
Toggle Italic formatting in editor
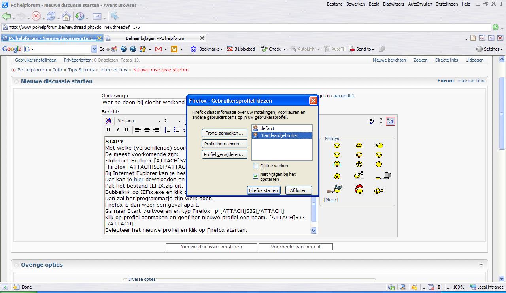pos(117,130)
